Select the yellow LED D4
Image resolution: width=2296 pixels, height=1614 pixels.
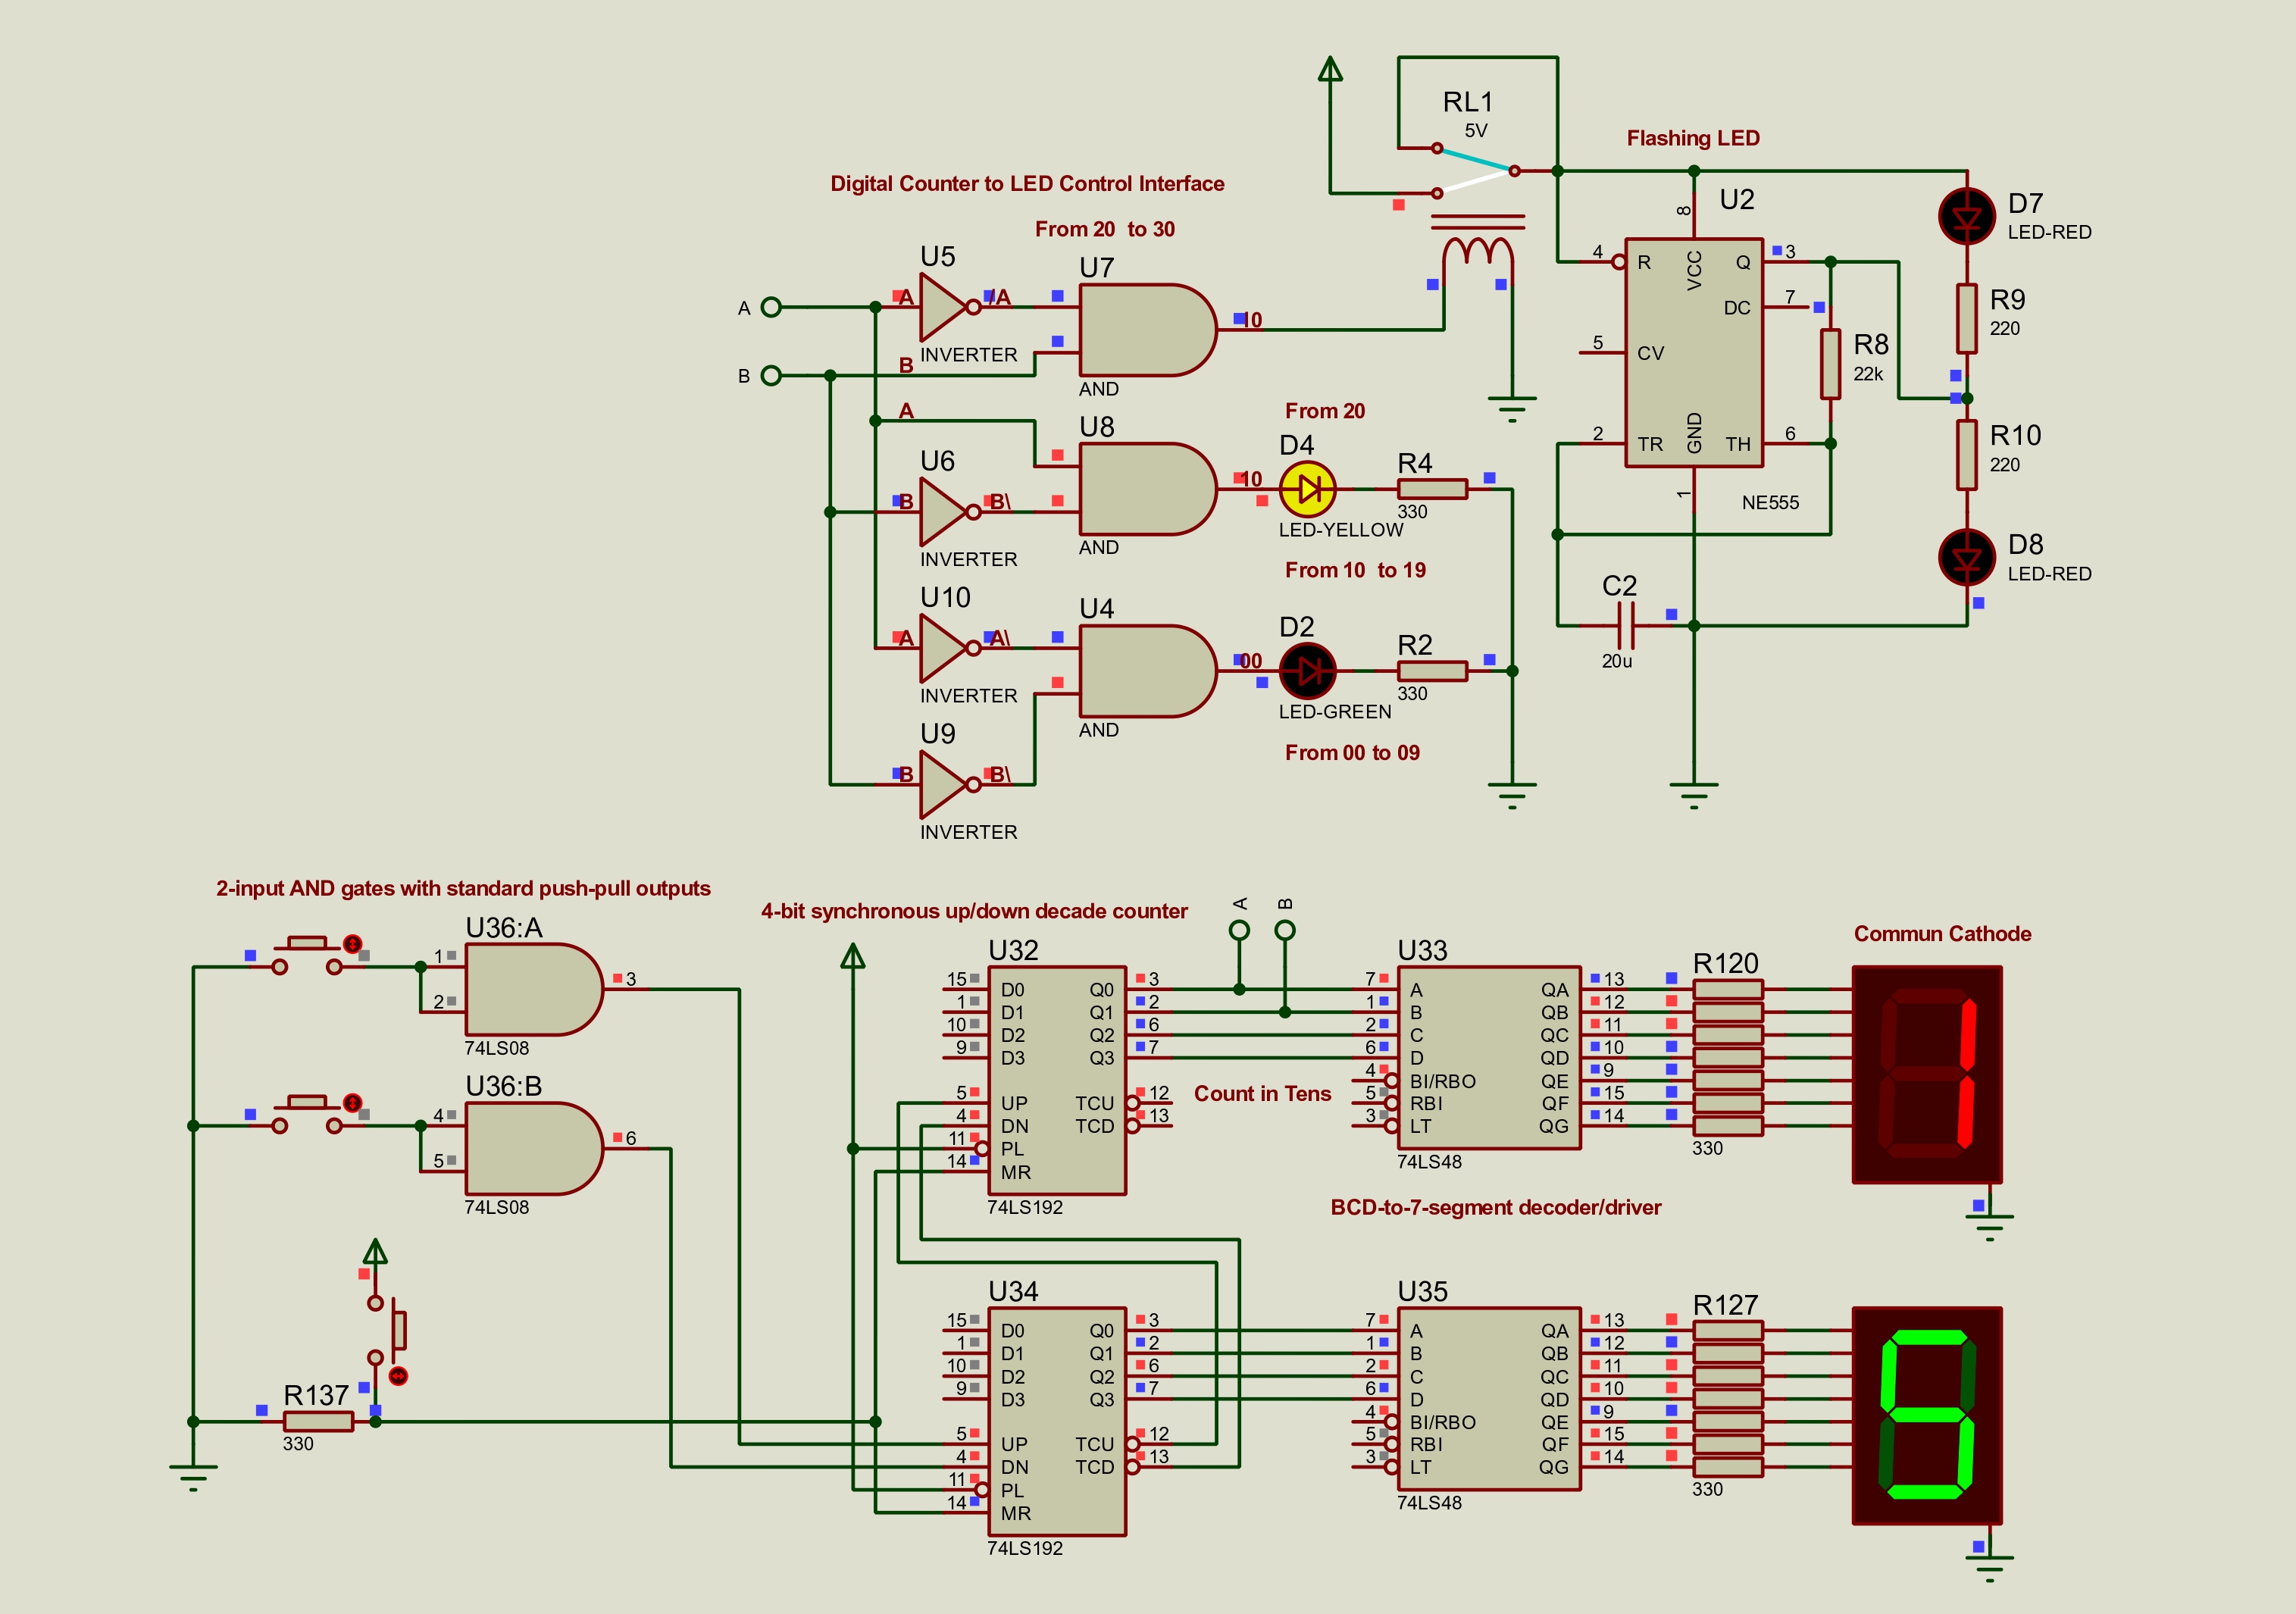pyautogui.click(x=1308, y=489)
